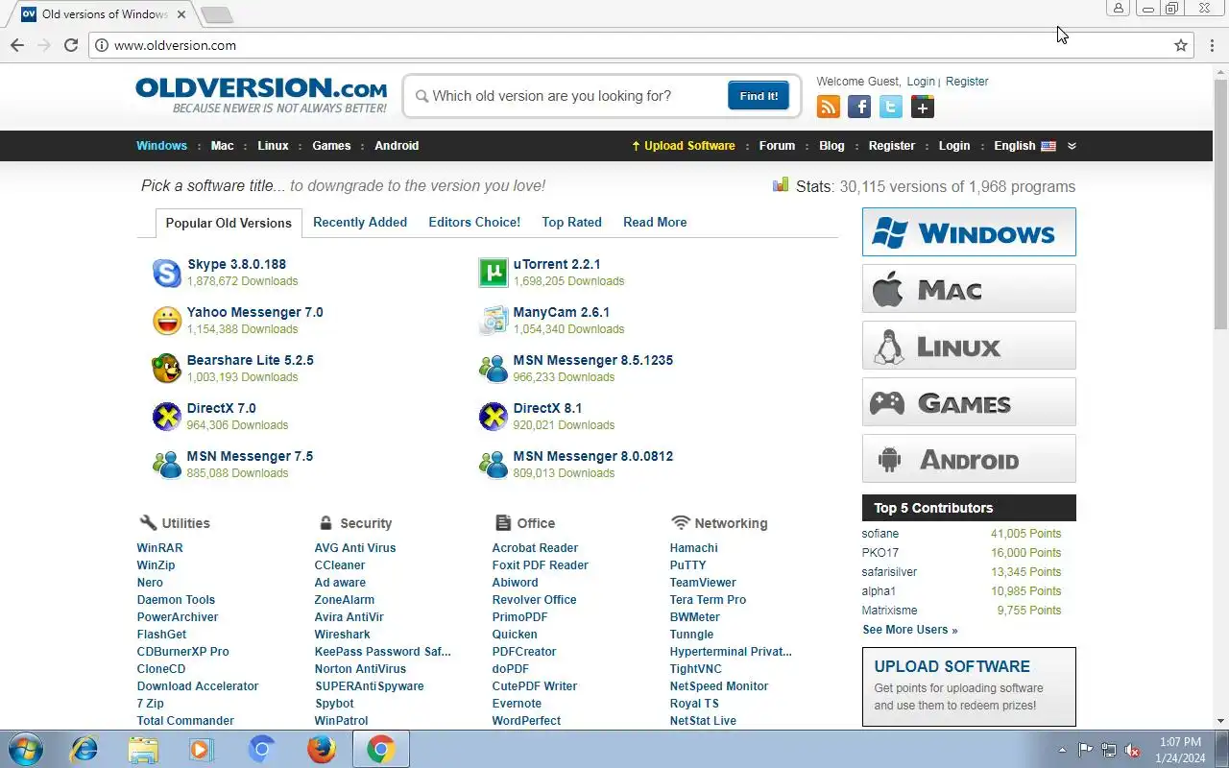Open the WinRAR utilities link
Viewport: 1229px width, 768px height.
pyautogui.click(x=159, y=548)
